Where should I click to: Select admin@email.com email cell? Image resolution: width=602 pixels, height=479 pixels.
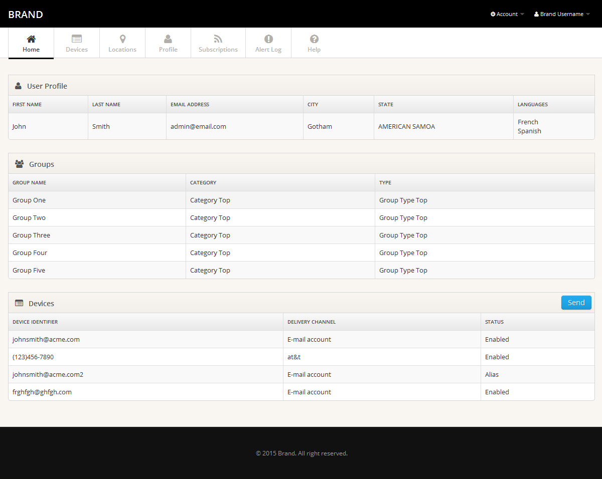pyautogui.click(x=198, y=126)
